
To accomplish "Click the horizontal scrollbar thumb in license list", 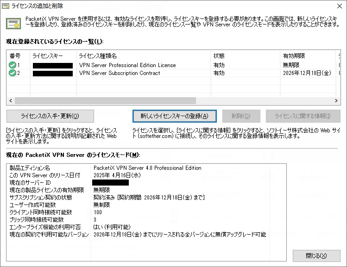I will [x=105, y=100].
